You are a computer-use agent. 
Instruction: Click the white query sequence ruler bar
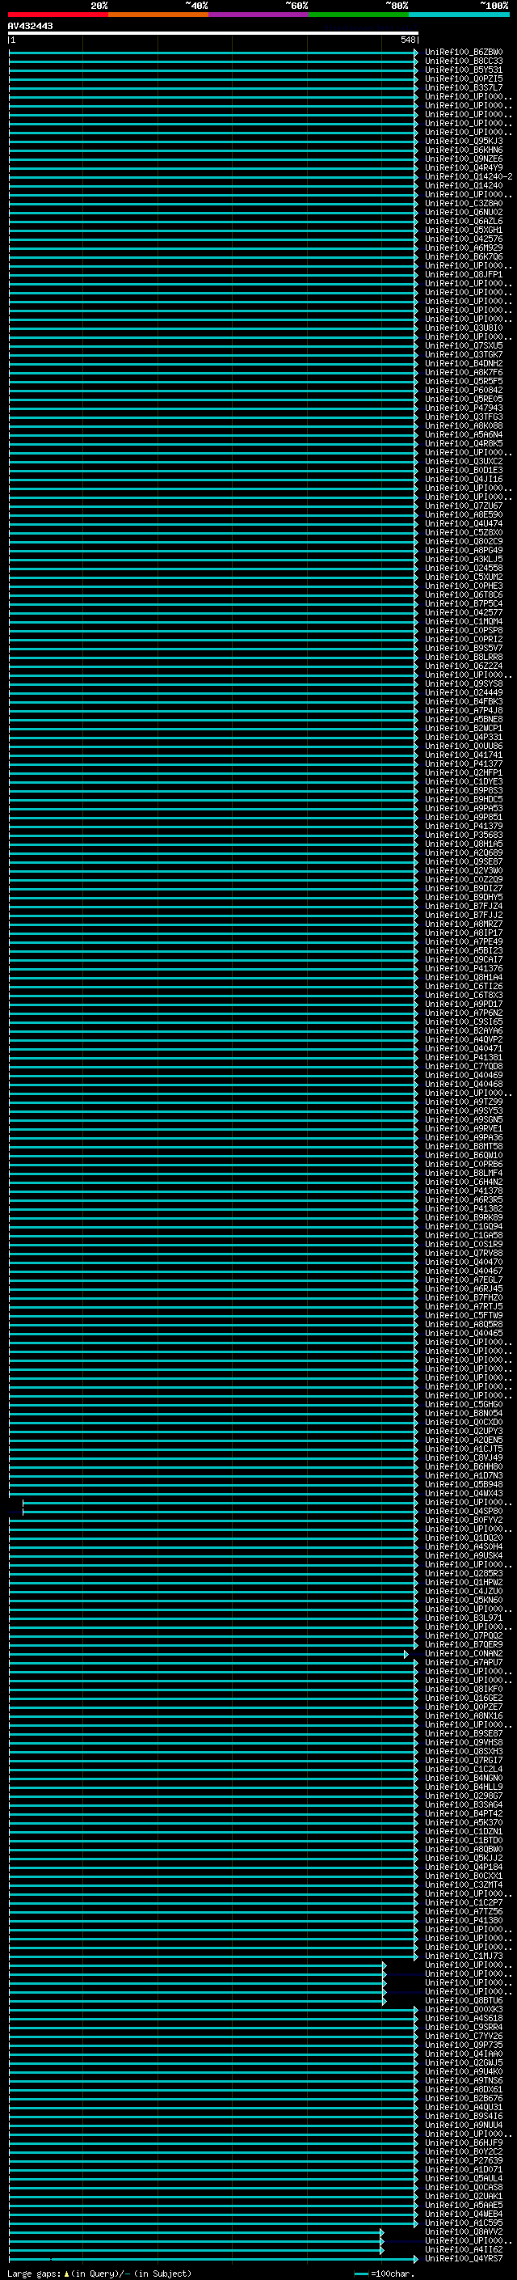pos(213,32)
